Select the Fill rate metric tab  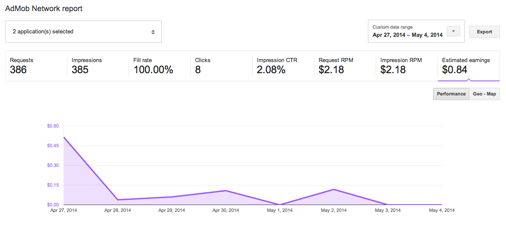click(160, 66)
